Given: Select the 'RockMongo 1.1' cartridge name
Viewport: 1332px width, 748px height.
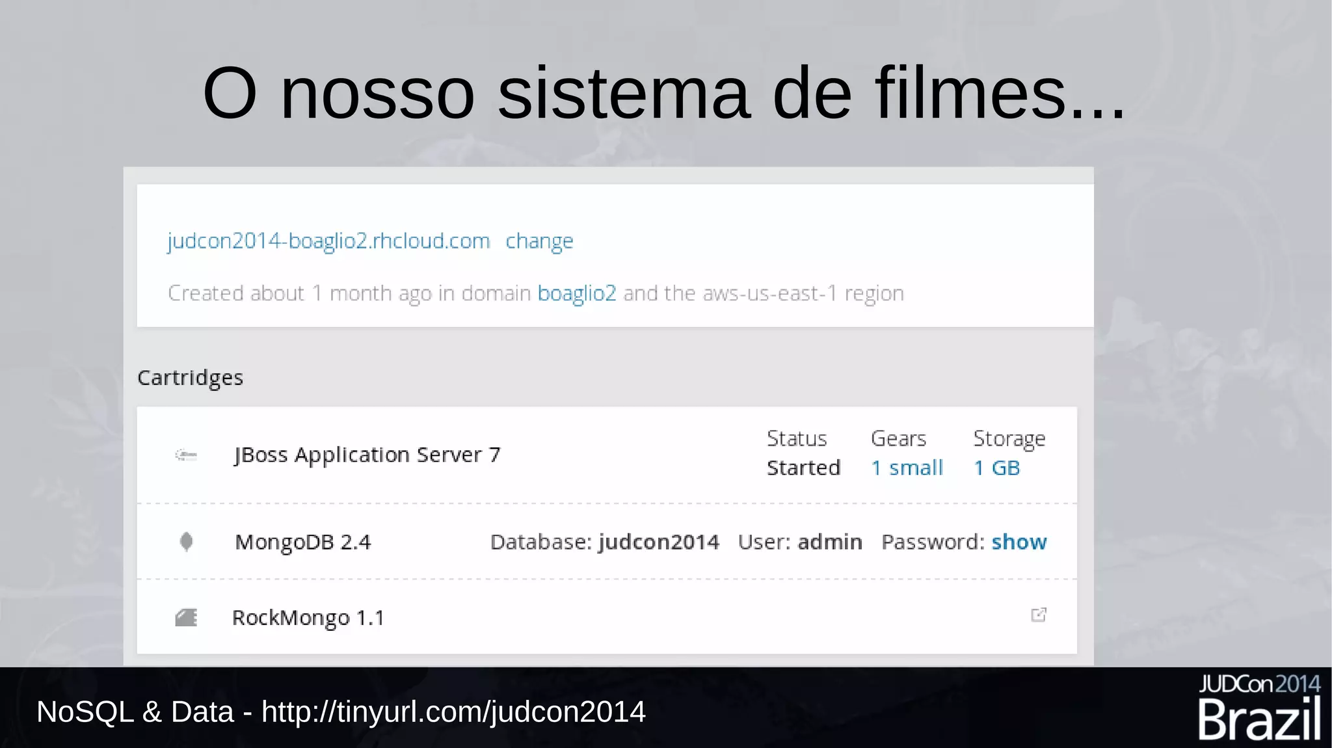Looking at the screenshot, I should tap(308, 618).
